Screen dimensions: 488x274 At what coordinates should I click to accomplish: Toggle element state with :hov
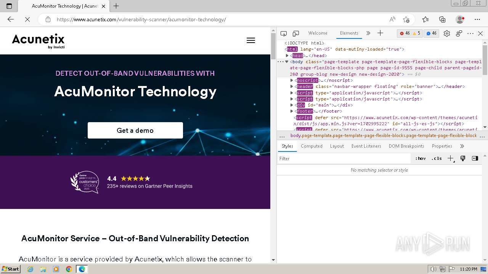click(421, 158)
